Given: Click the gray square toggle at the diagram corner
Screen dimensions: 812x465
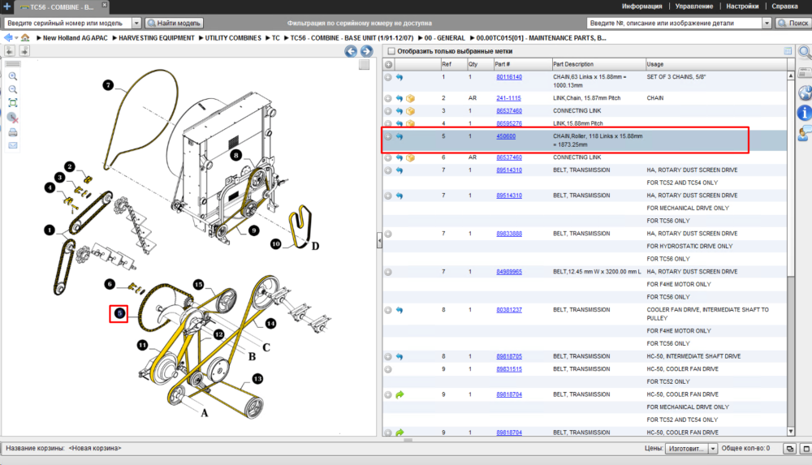Looking at the screenshot, I should 364,64.
